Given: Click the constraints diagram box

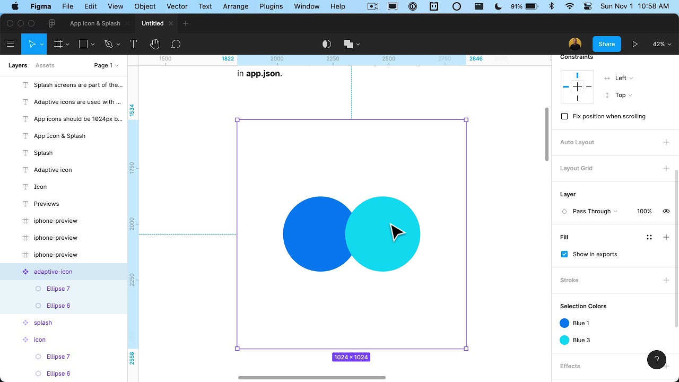Looking at the screenshot, I should point(577,86).
